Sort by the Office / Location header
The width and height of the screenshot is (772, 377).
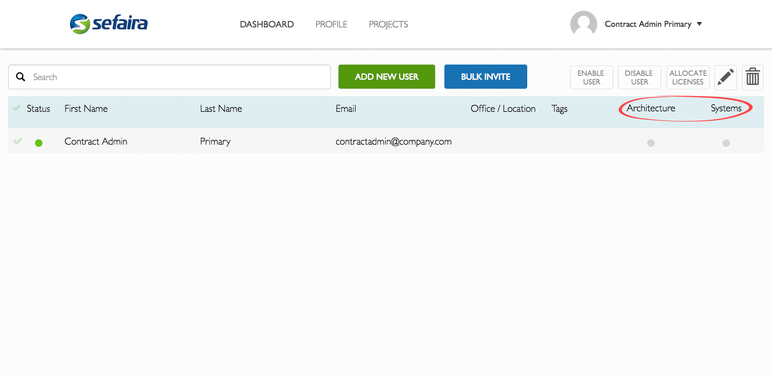tap(503, 109)
